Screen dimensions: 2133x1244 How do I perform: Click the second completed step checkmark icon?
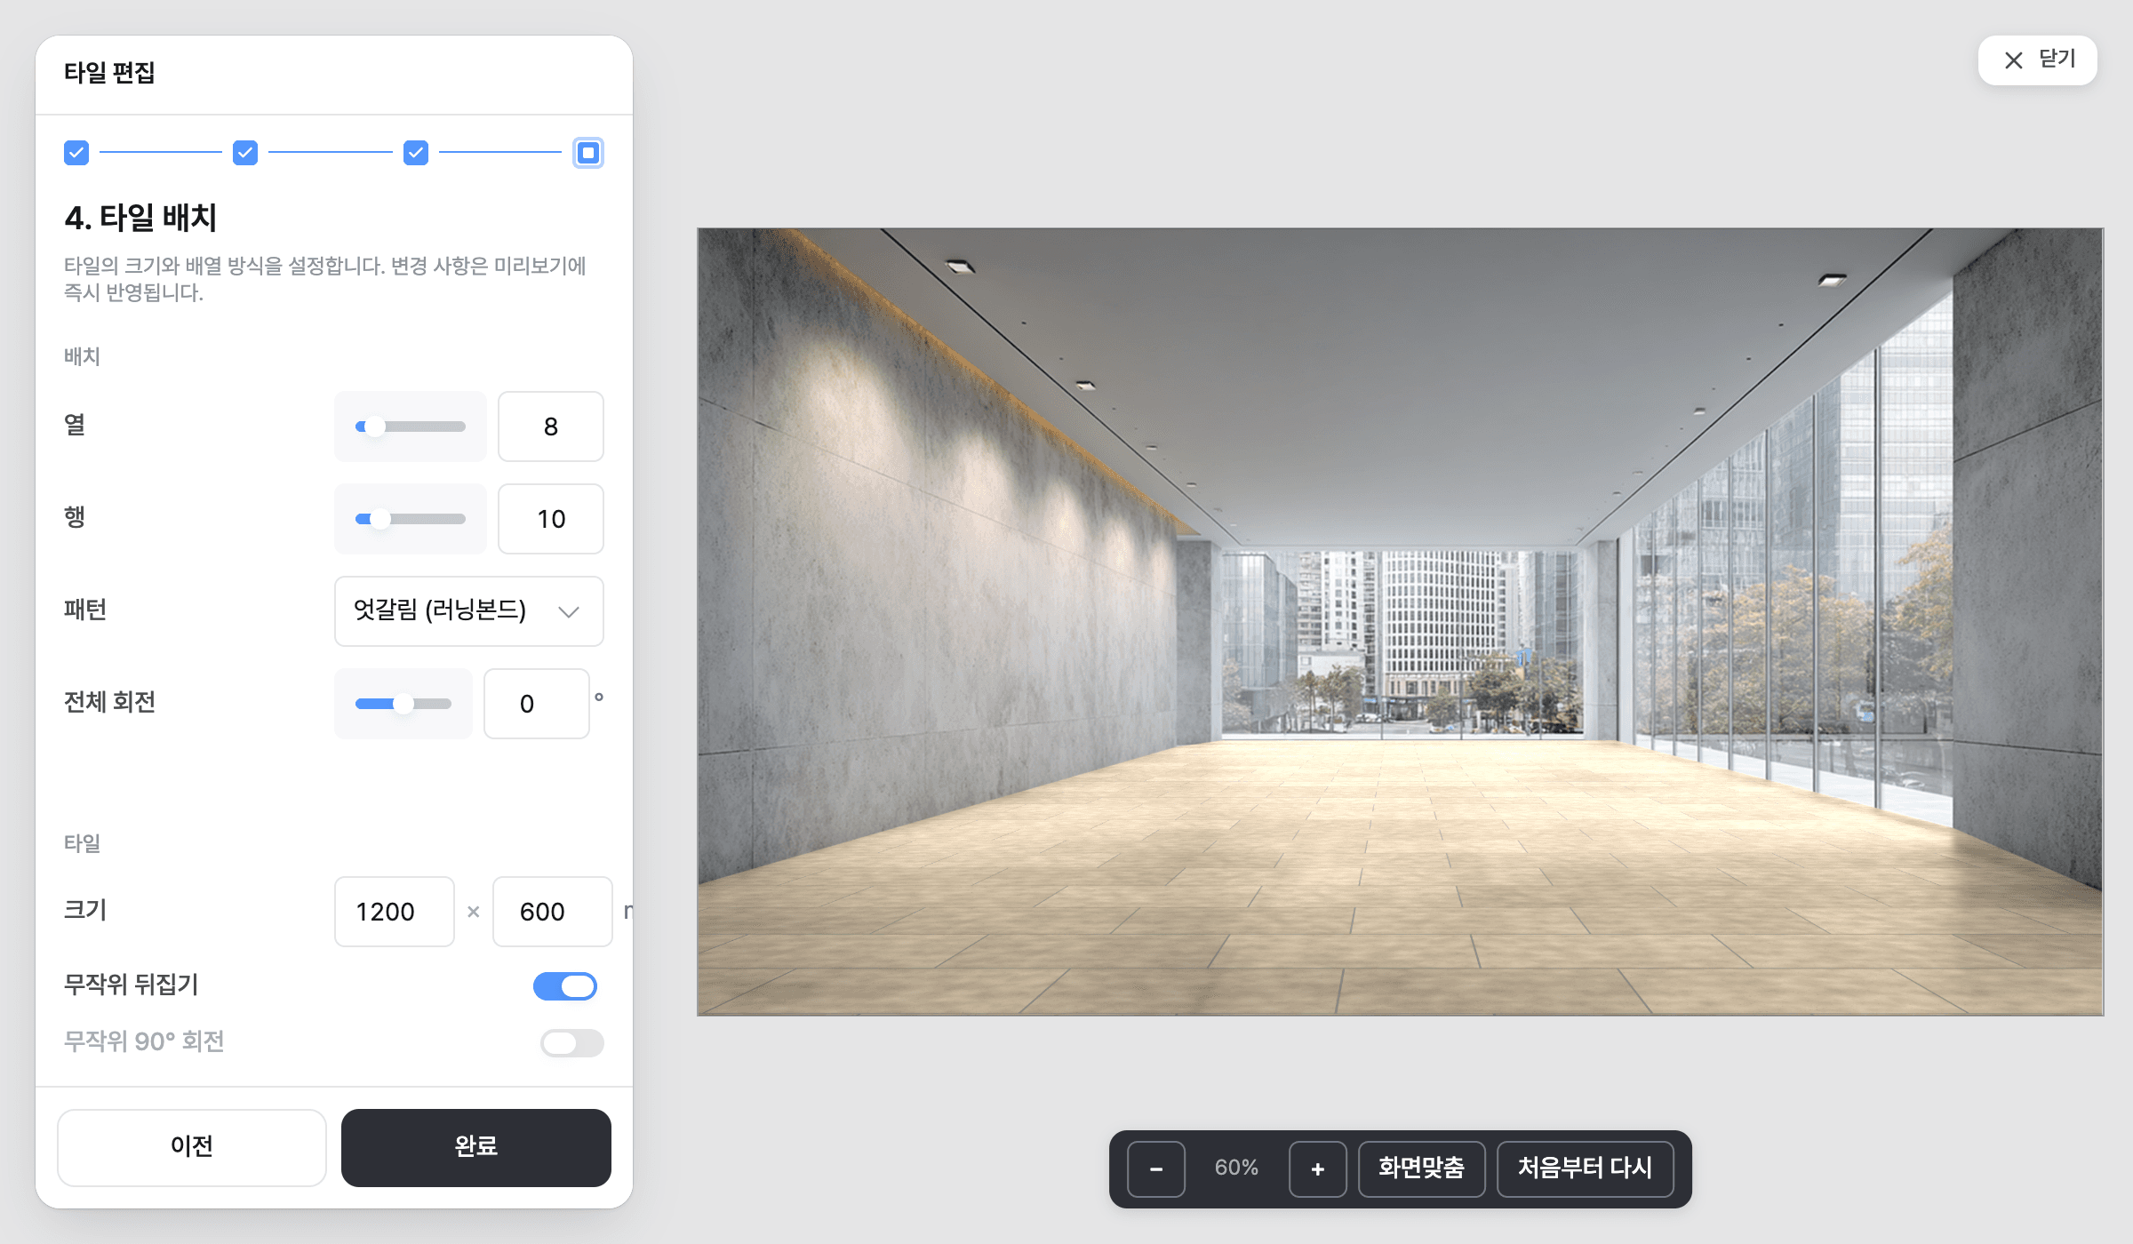(x=245, y=153)
